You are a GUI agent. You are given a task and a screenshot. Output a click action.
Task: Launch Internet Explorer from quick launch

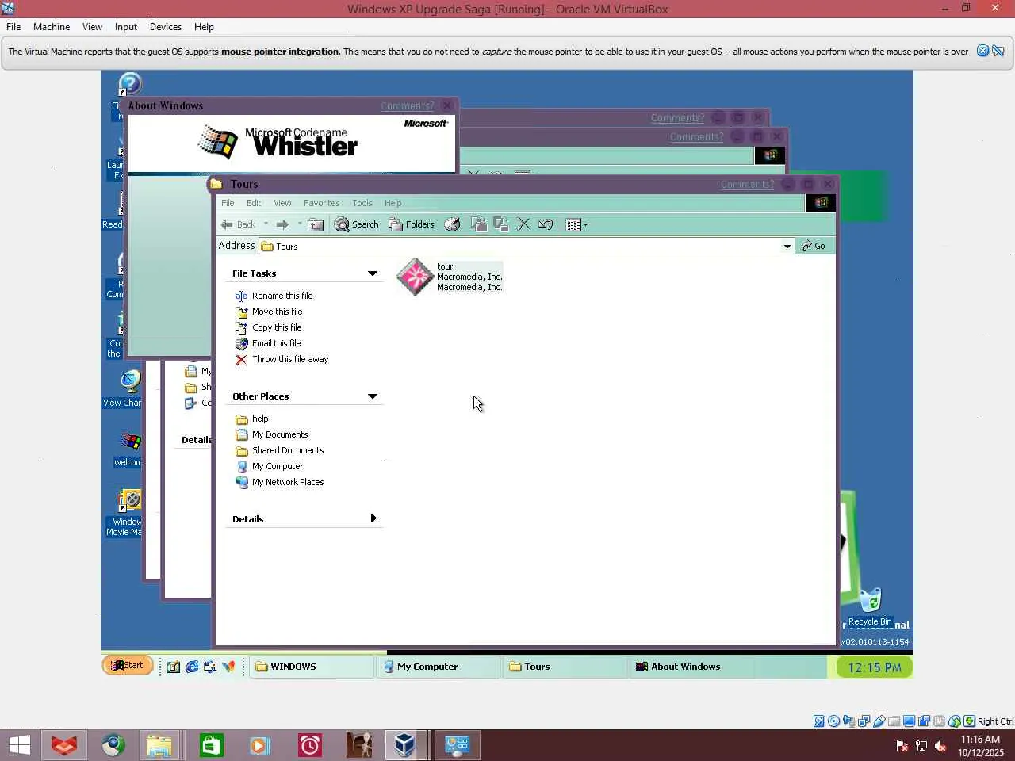click(192, 667)
